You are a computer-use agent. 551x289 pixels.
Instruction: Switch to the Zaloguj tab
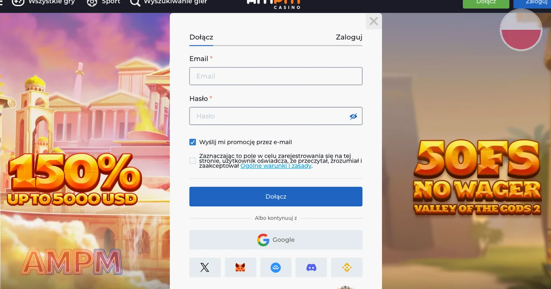(349, 37)
